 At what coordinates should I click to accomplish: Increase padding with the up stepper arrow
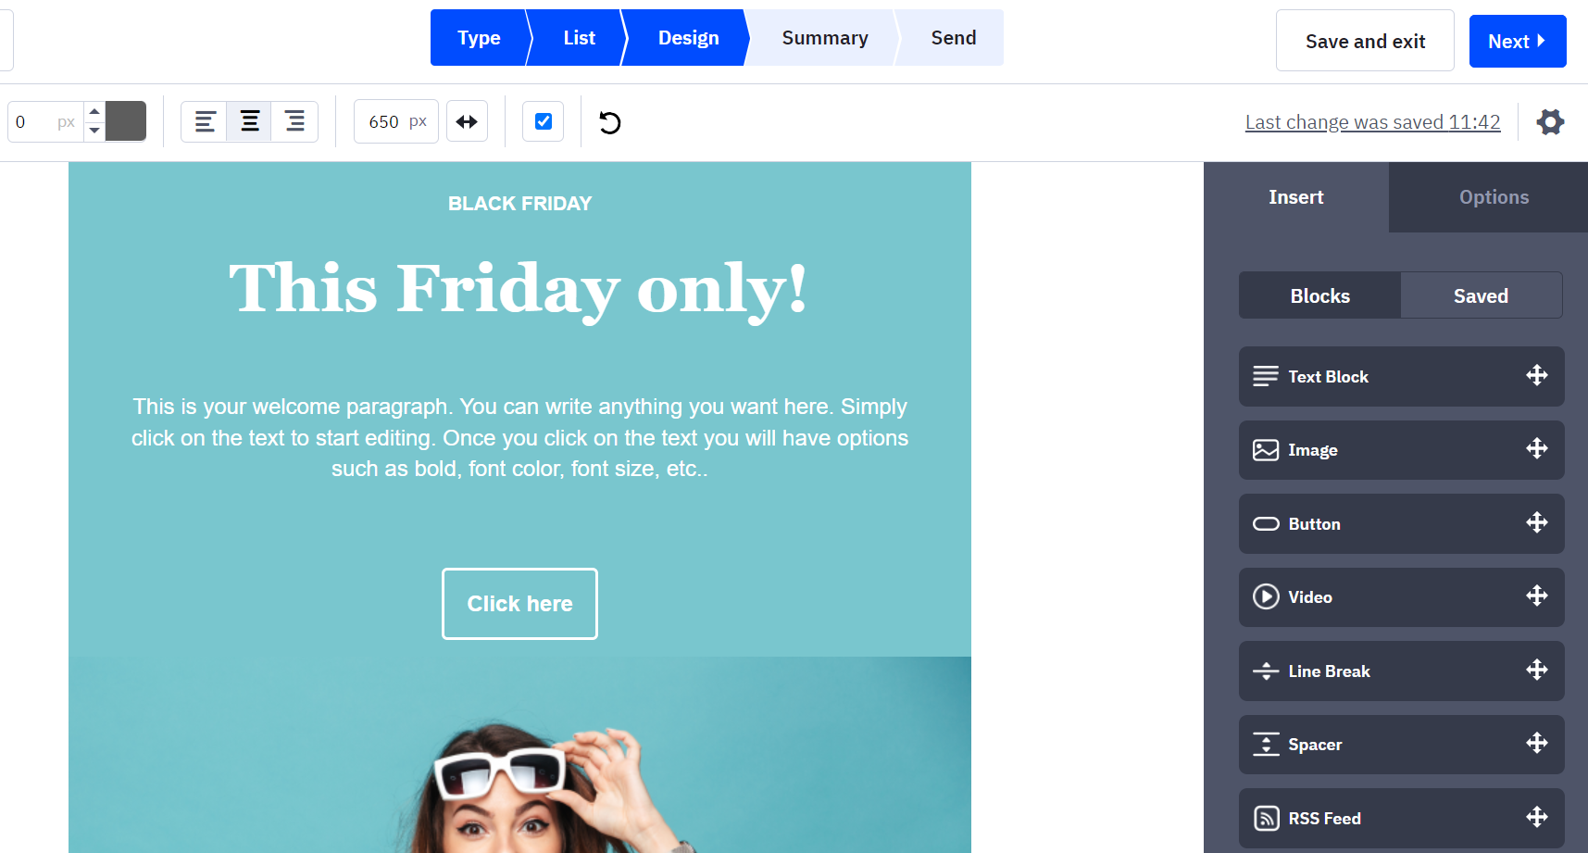(x=94, y=111)
